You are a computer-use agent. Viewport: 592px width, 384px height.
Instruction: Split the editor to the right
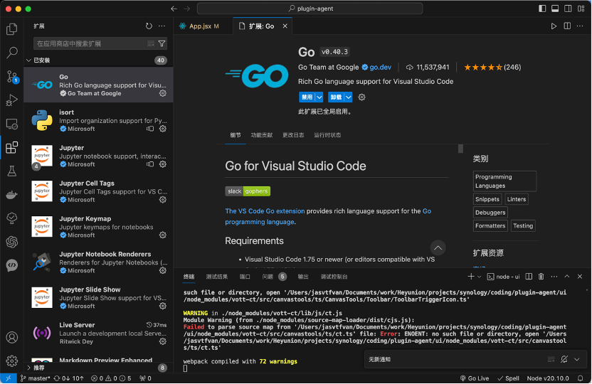(567, 26)
